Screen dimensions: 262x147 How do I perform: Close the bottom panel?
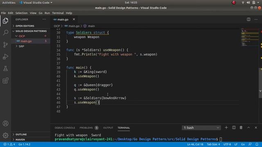pyautogui.click(x=256, y=127)
